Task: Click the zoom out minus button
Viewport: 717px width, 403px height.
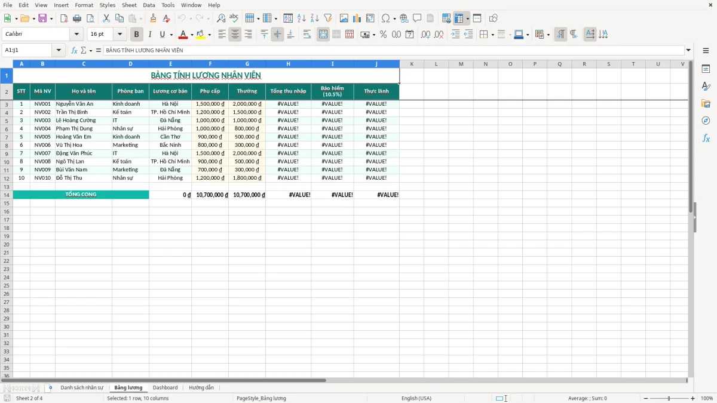Action: click(x=645, y=398)
